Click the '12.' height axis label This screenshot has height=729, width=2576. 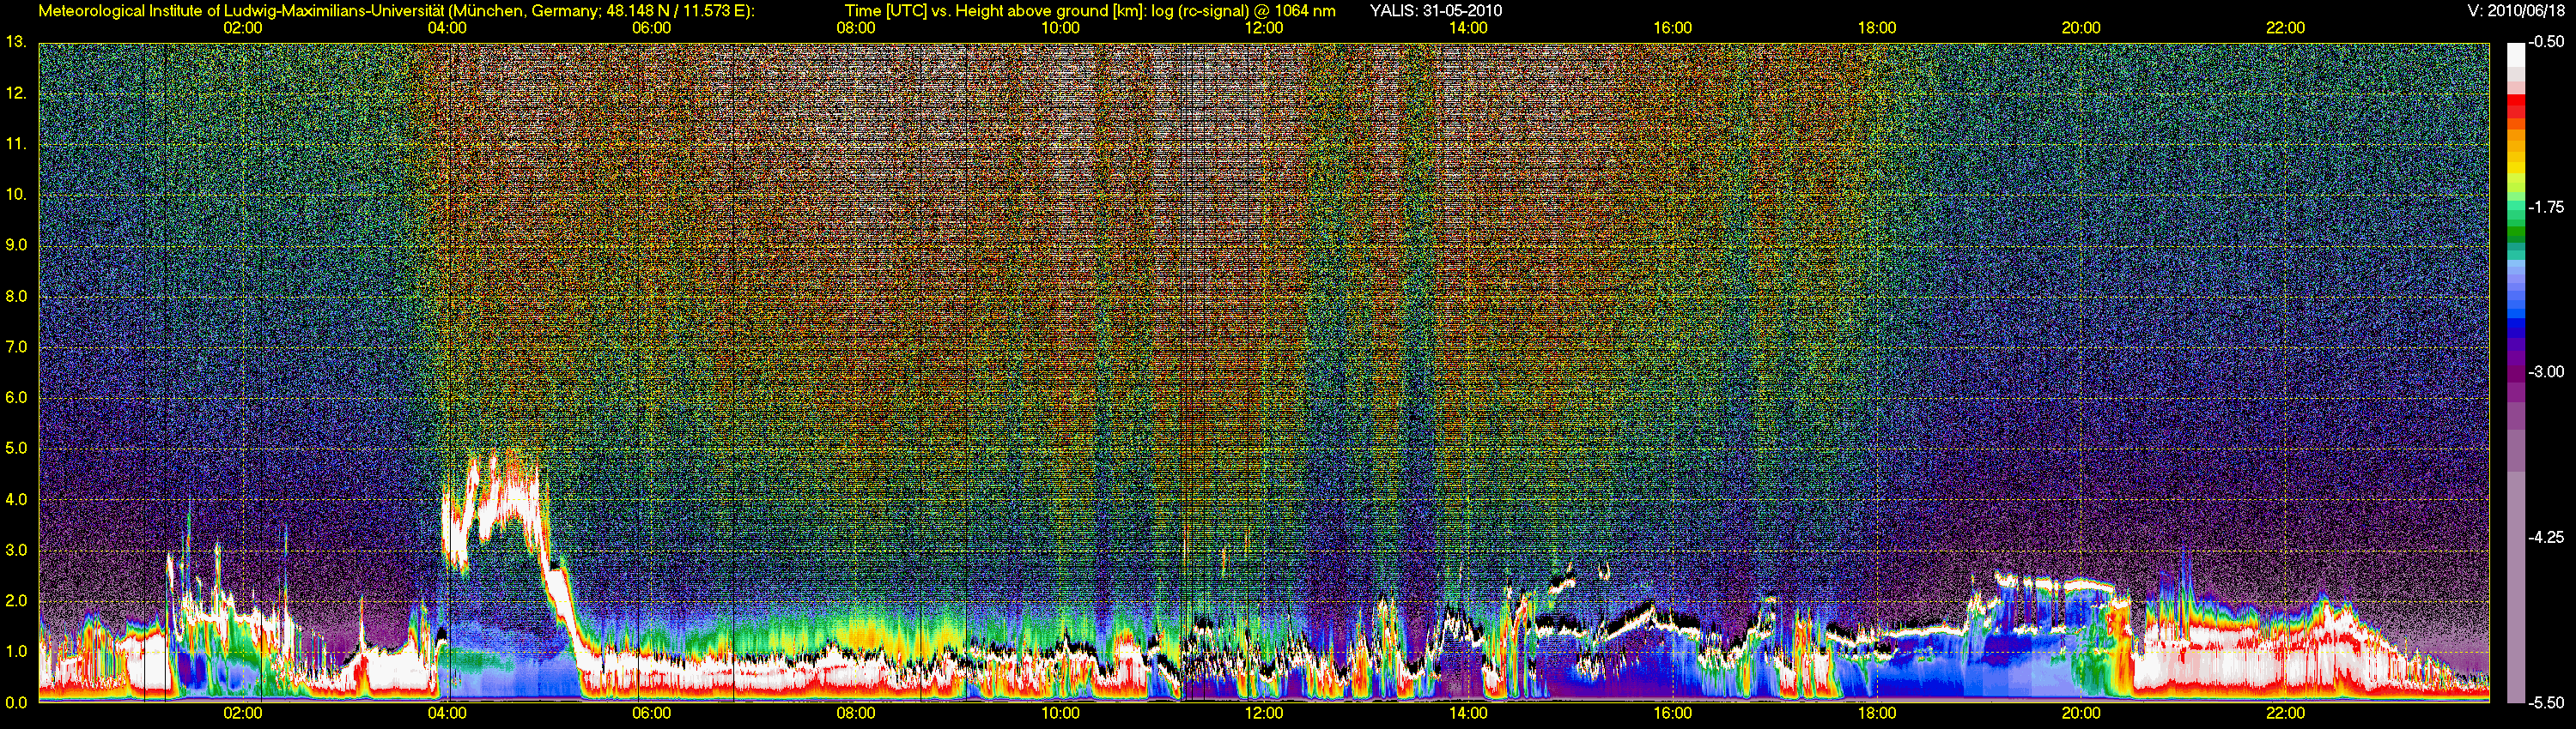click(x=16, y=93)
